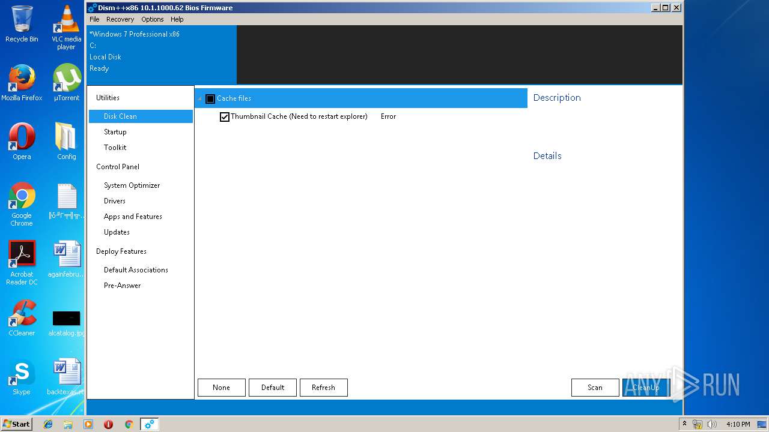Open the Recycle Bin desktop icon
The image size is (769, 432).
(22, 24)
